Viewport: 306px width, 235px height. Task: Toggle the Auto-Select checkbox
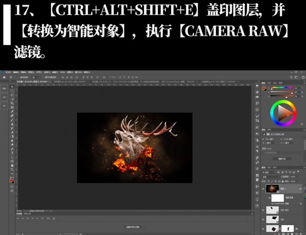pyautogui.click(x=18, y=78)
